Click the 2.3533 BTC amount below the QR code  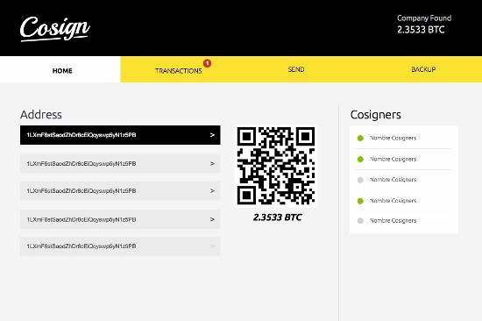coord(277,218)
